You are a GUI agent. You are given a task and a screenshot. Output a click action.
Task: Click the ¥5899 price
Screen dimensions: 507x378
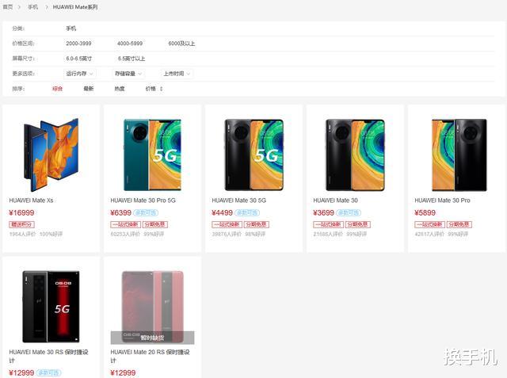click(425, 212)
